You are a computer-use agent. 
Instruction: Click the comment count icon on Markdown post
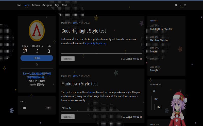click(x=74, y=76)
